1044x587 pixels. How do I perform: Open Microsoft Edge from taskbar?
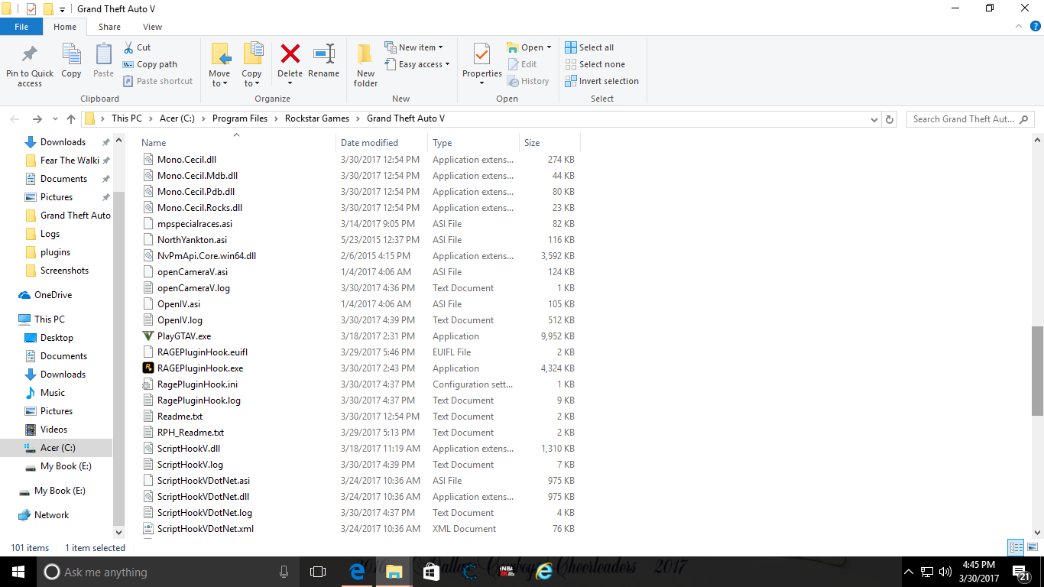point(357,572)
